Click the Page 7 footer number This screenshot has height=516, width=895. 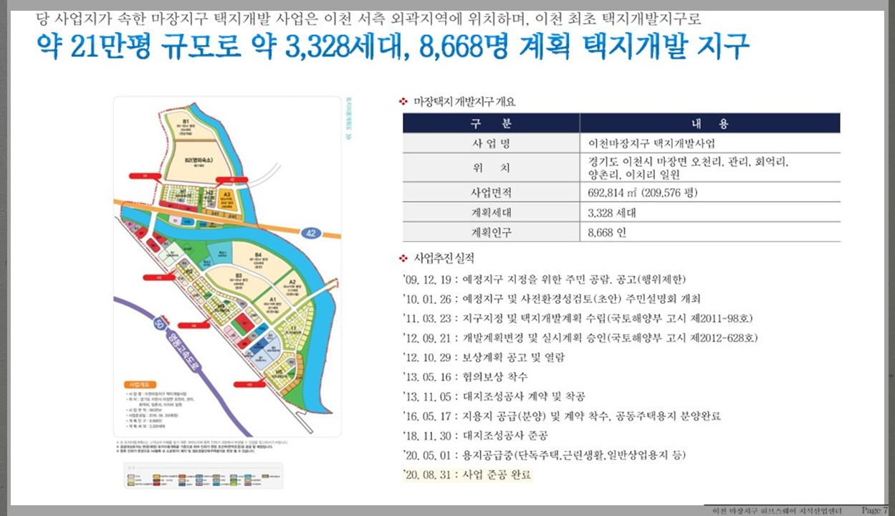(x=874, y=510)
